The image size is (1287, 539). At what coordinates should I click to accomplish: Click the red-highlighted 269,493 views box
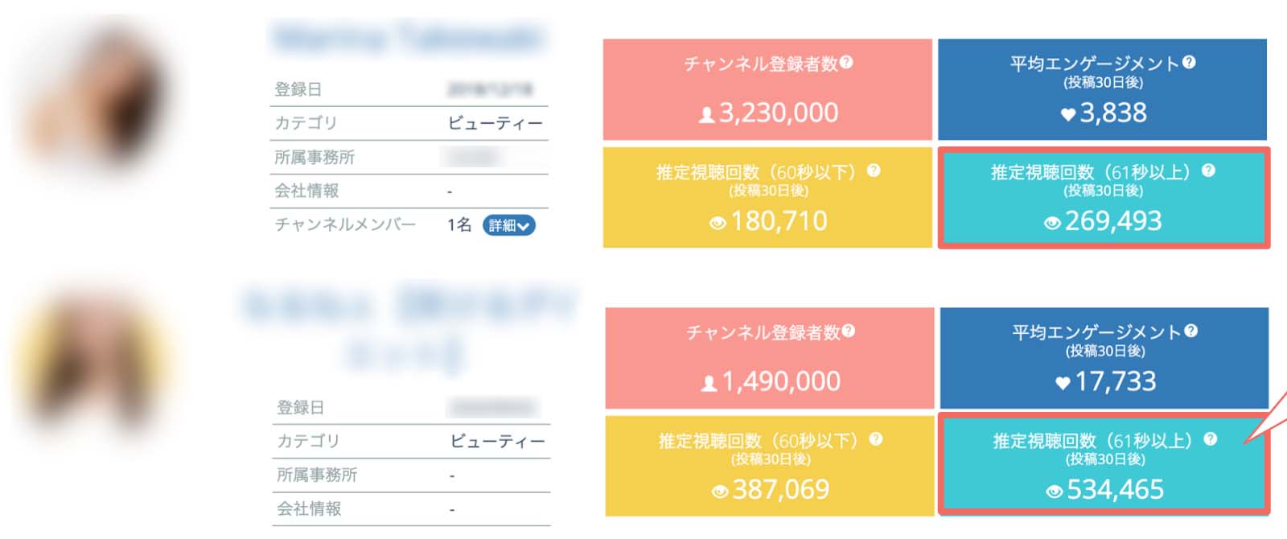[x=1104, y=198]
